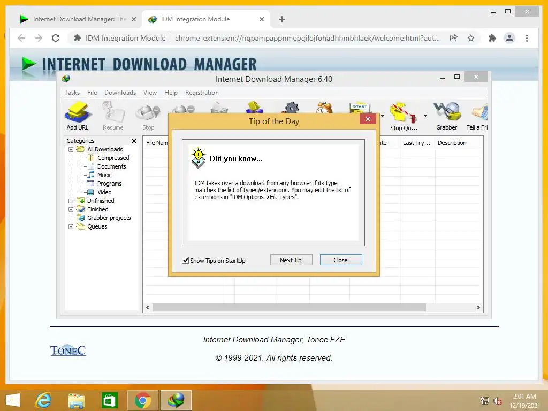Click the Stop toolbar icon

(148, 117)
